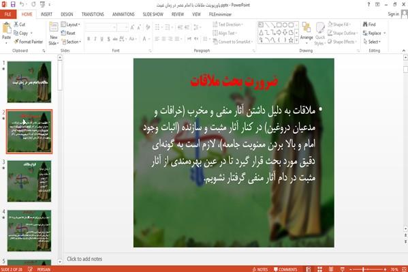Switch to TRANSITIONS tab
The width and height of the screenshot is (408, 272).
click(x=93, y=14)
